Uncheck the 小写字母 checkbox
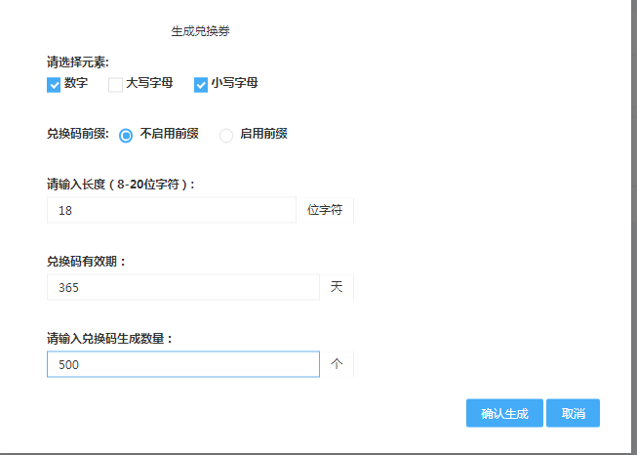 (x=201, y=85)
